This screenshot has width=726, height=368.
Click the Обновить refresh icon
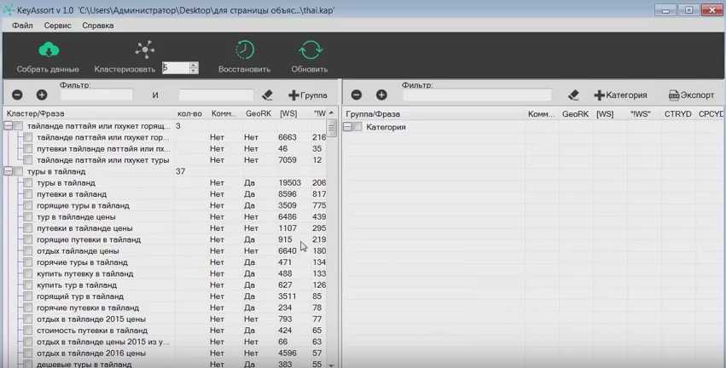pyautogui.click(x=310, y=50)
